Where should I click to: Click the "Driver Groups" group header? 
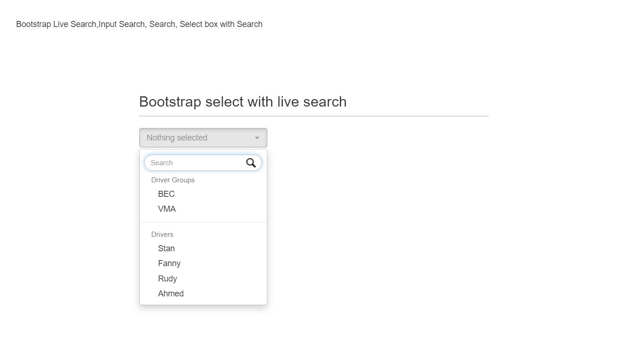(x=173, y=180)
